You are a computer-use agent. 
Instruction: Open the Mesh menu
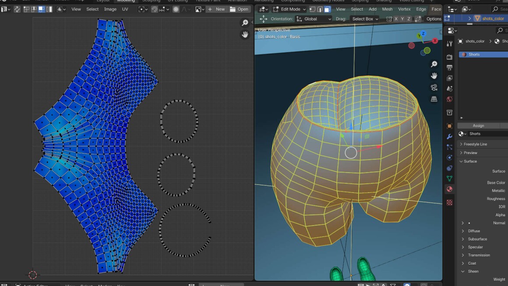[x=387, y=9]
